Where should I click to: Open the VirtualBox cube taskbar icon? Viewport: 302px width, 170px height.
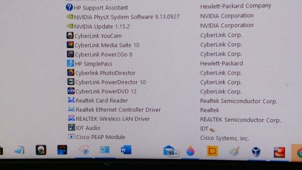coord(256,152)
